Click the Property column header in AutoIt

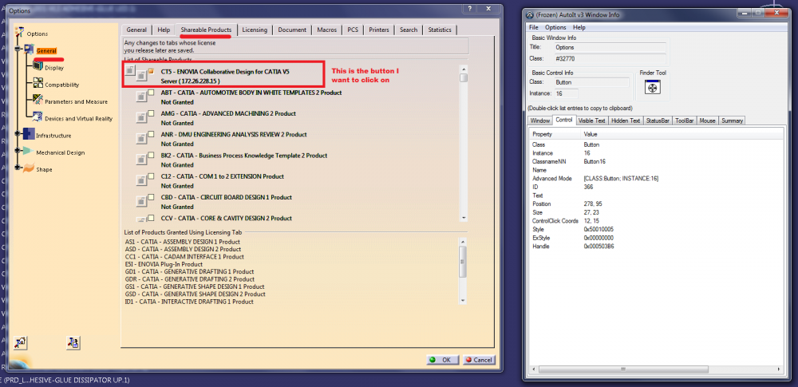click(555, 134)
